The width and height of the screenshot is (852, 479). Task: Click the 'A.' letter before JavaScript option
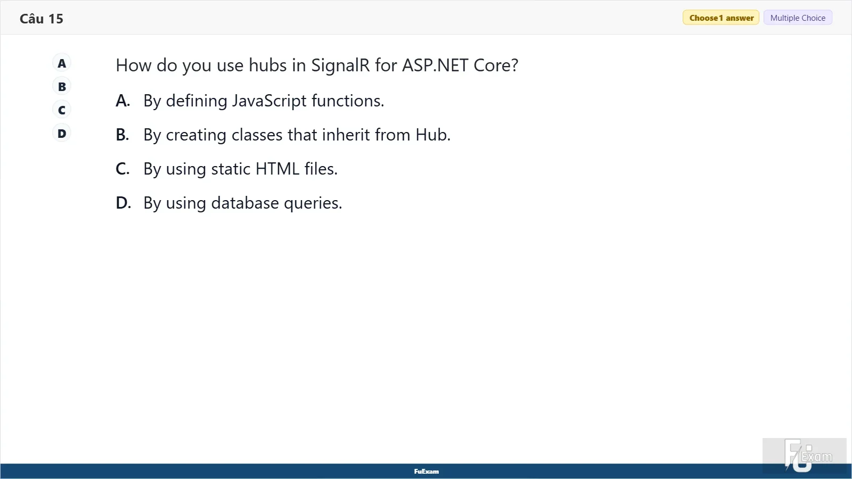(123, 101)
